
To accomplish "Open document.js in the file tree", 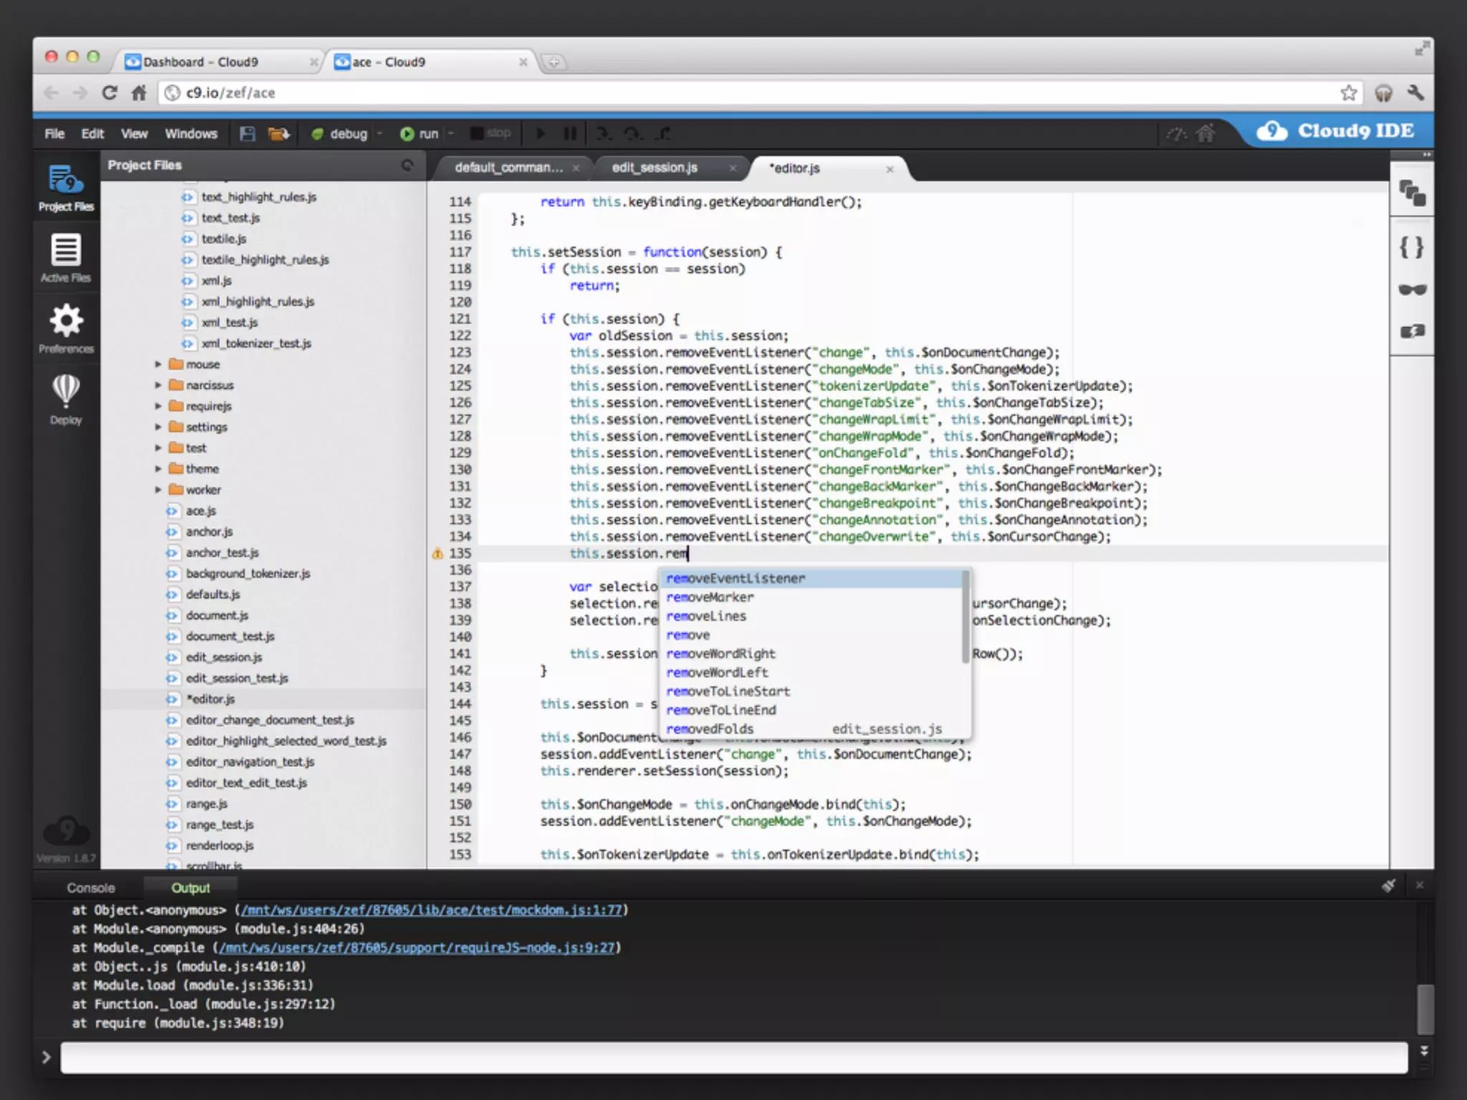I will tap(216, 616).
